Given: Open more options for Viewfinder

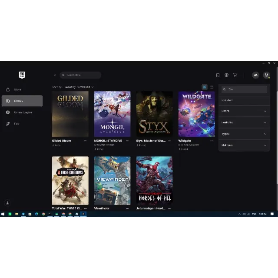Looking at the screenshot, I should tap(128, 208).
